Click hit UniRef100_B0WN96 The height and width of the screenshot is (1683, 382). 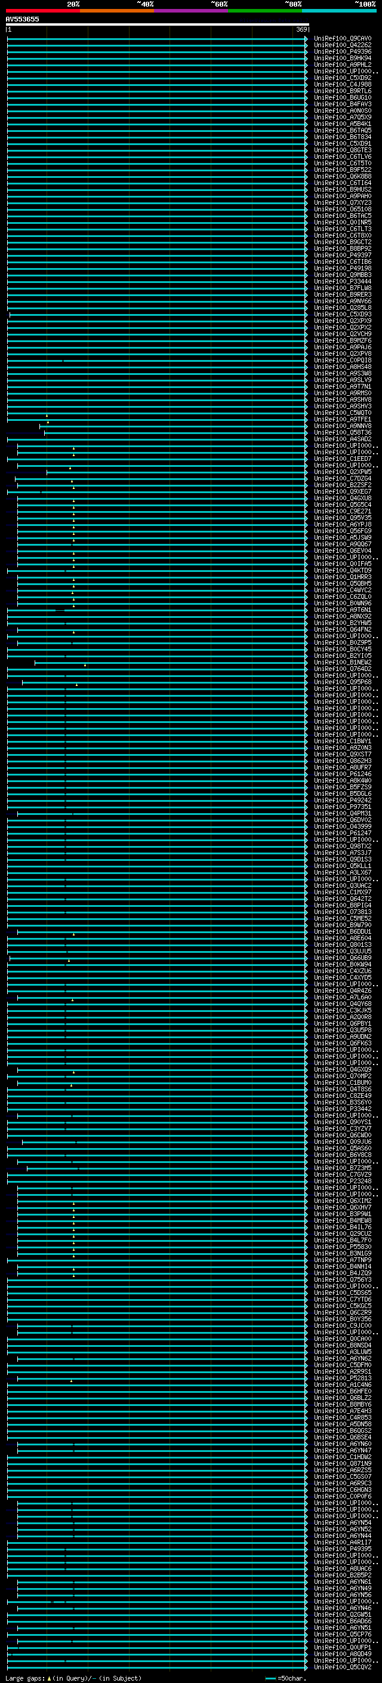[x=343, y=603]
